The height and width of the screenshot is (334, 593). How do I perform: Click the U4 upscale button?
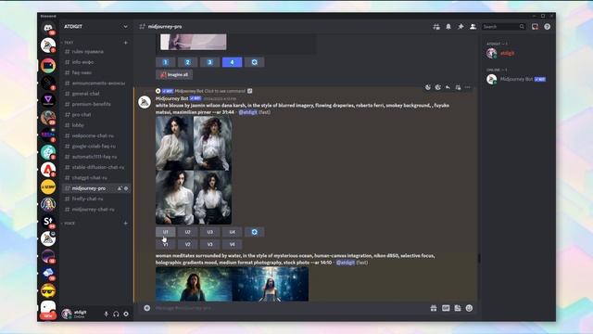point(233,232)
